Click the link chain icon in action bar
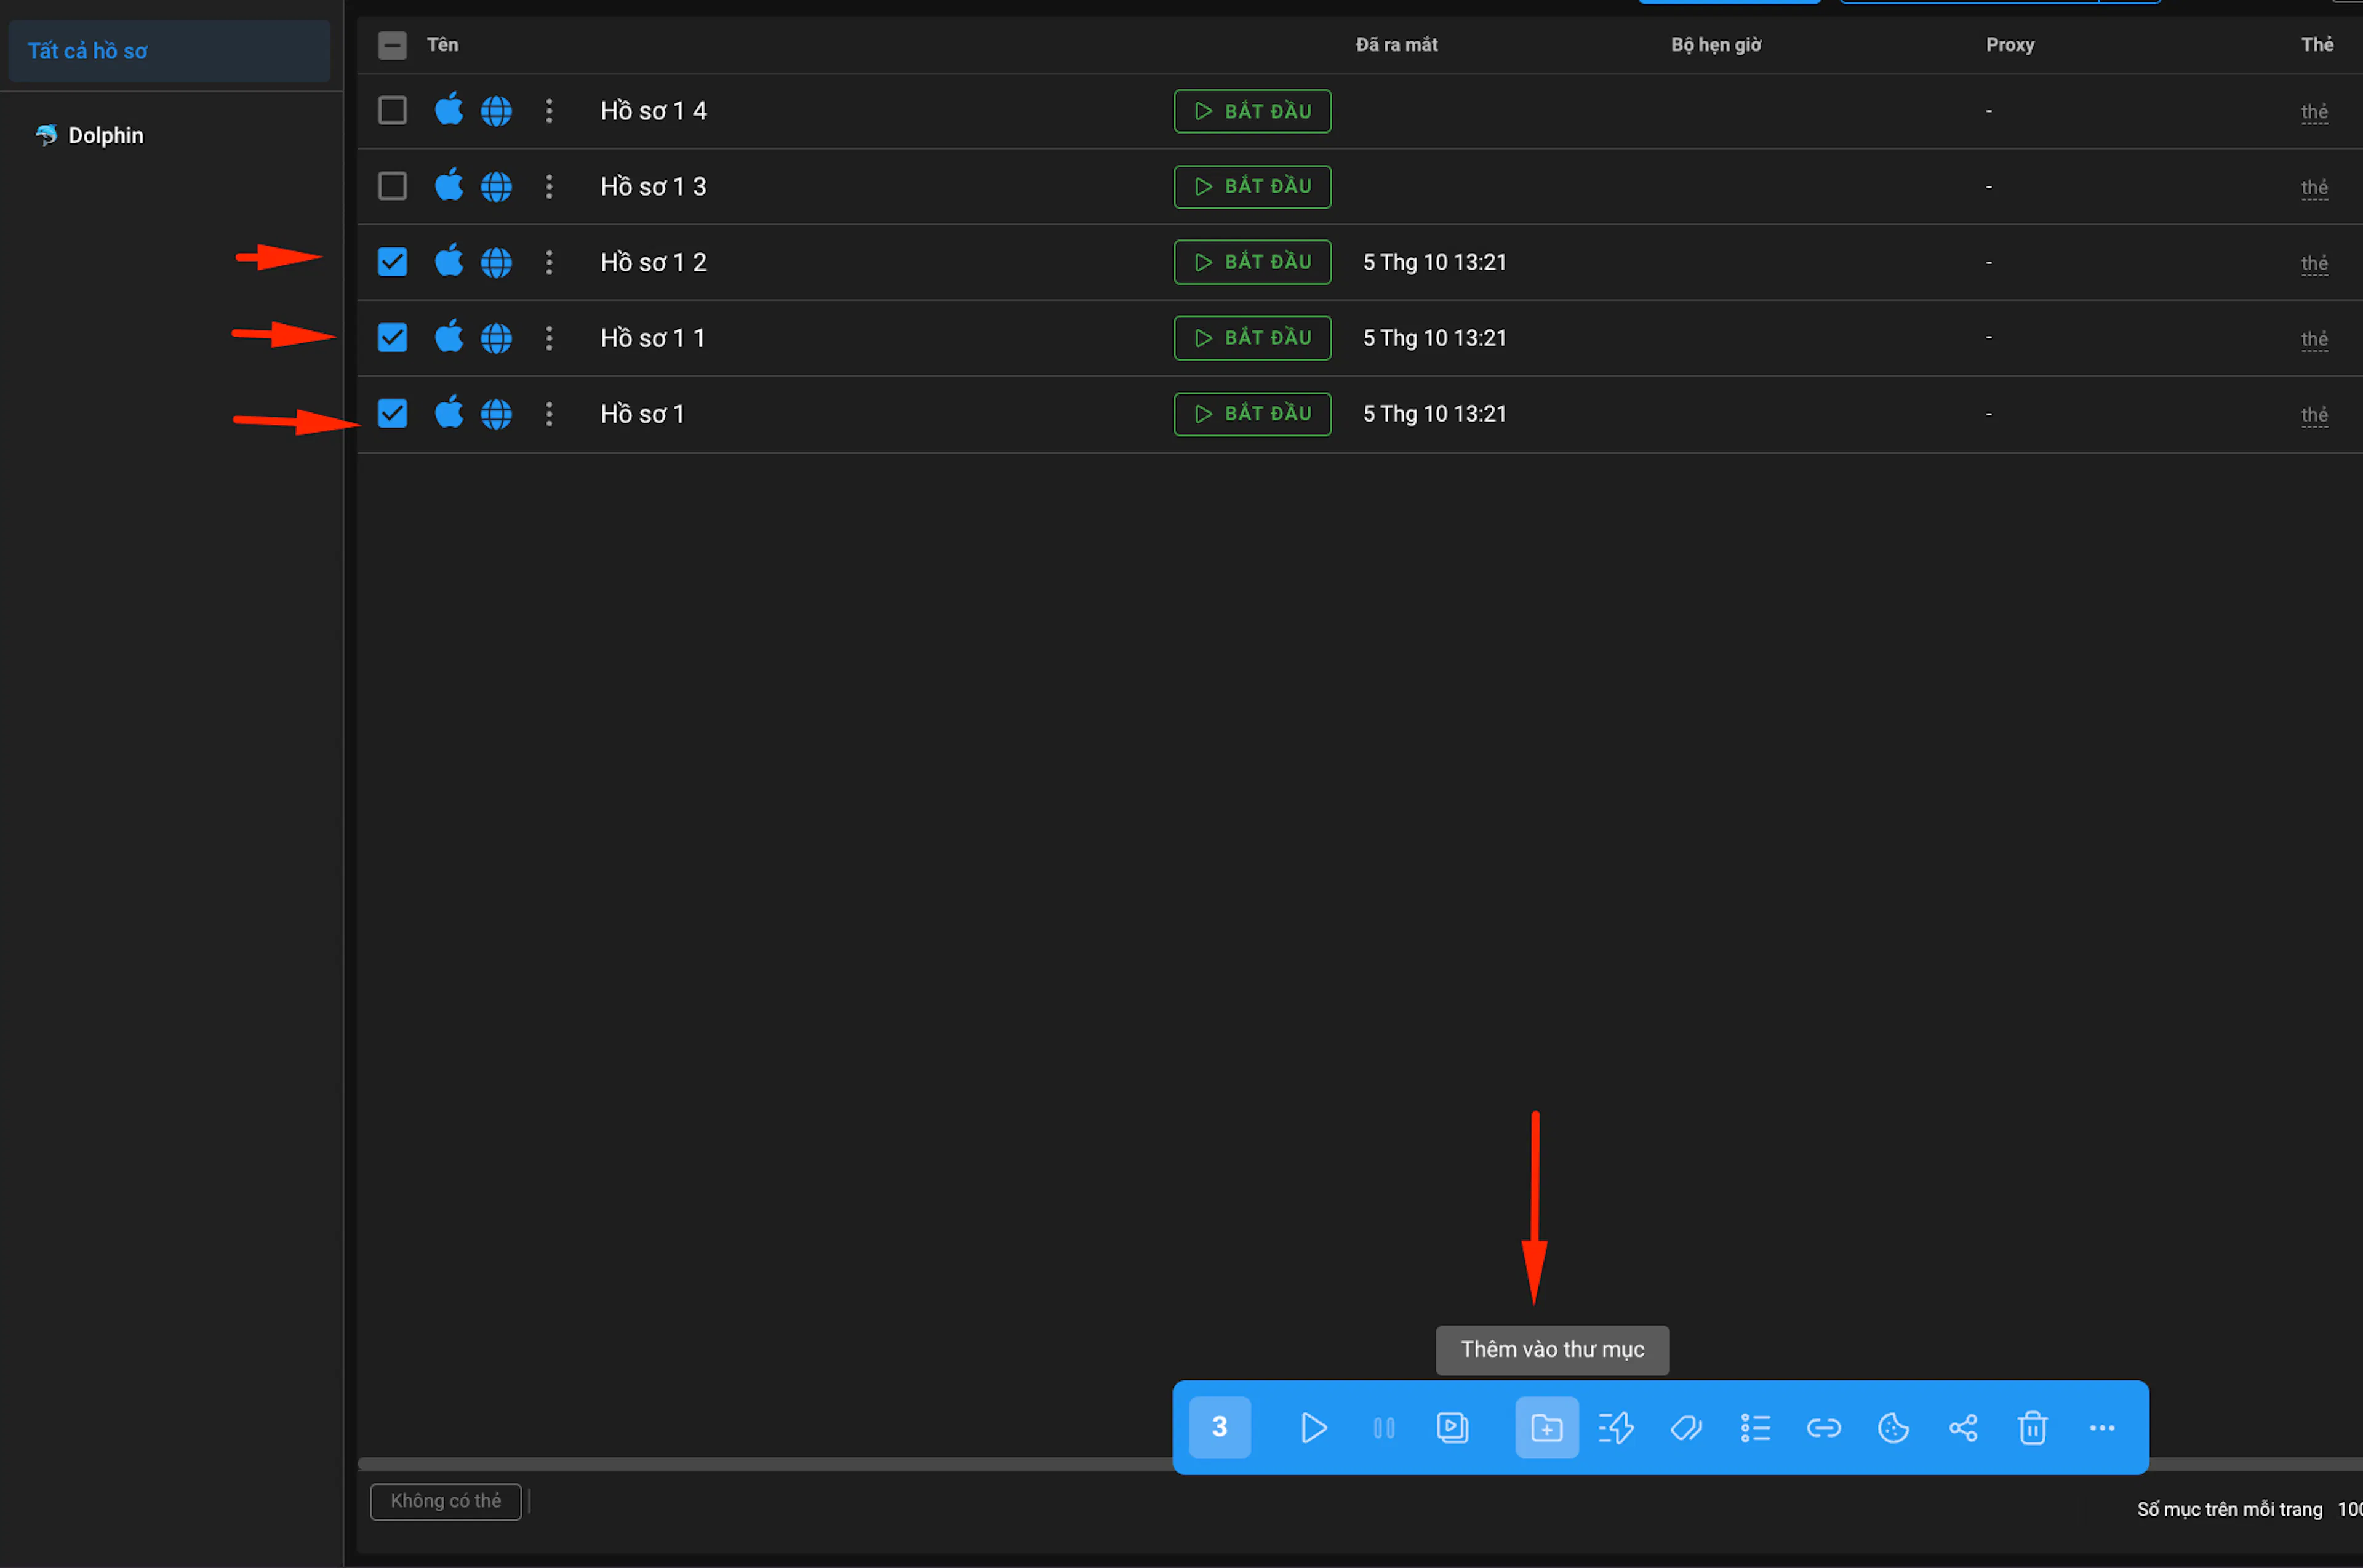 coord(1824,1427)
